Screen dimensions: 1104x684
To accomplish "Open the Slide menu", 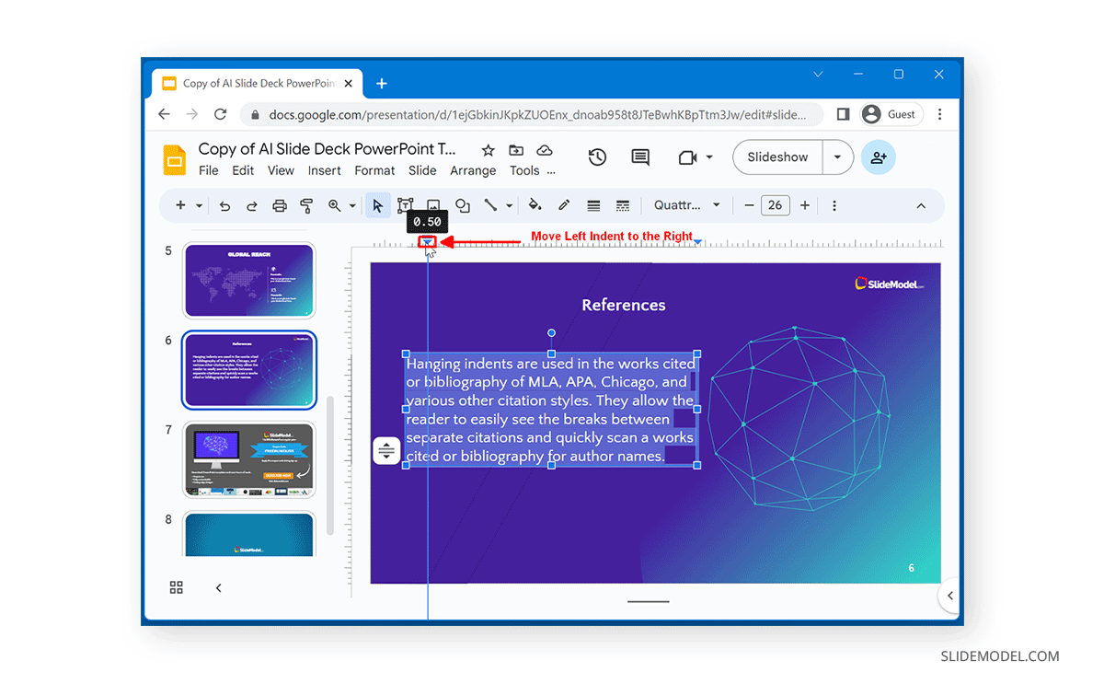I will (422, 170).
